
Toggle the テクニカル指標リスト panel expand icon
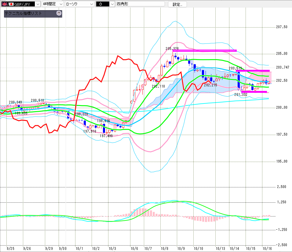59,13
